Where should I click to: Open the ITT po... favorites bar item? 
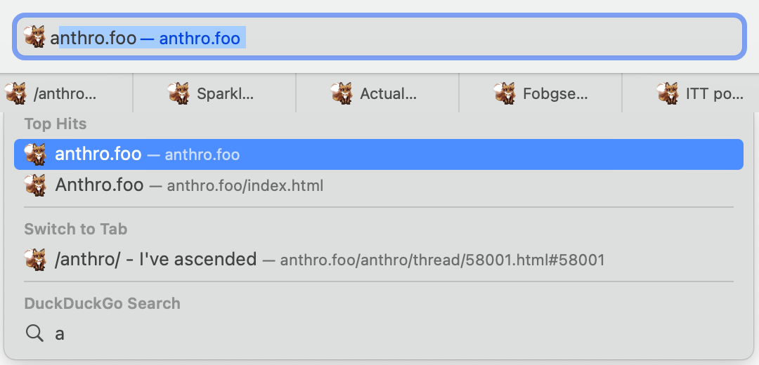click(714, 93)
